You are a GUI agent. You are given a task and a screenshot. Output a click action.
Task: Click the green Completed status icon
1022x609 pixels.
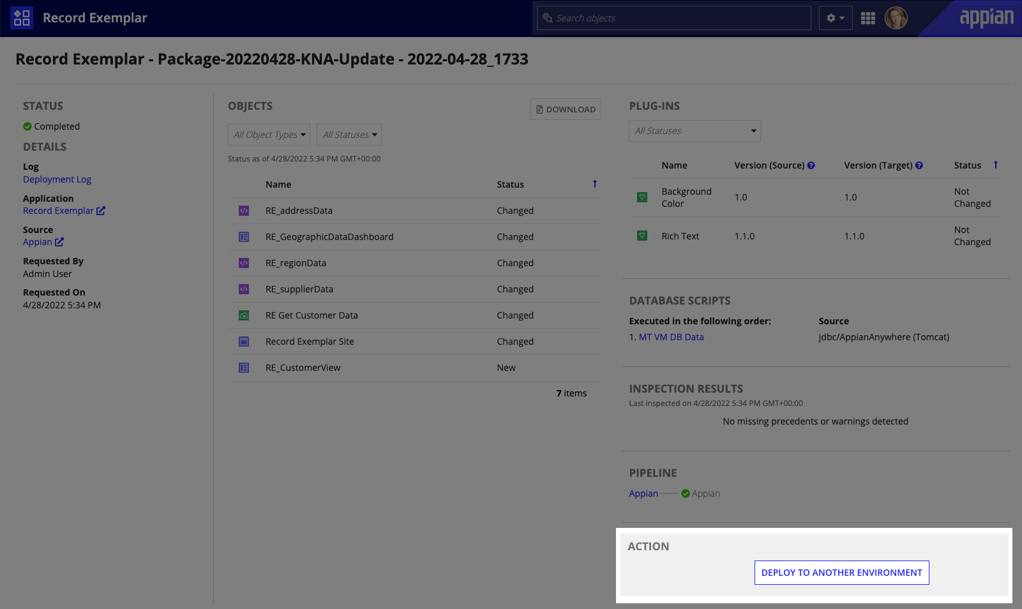coord(27,126)
